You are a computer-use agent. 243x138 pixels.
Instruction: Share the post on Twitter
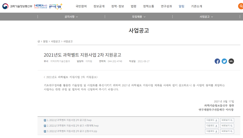(224, 61)
